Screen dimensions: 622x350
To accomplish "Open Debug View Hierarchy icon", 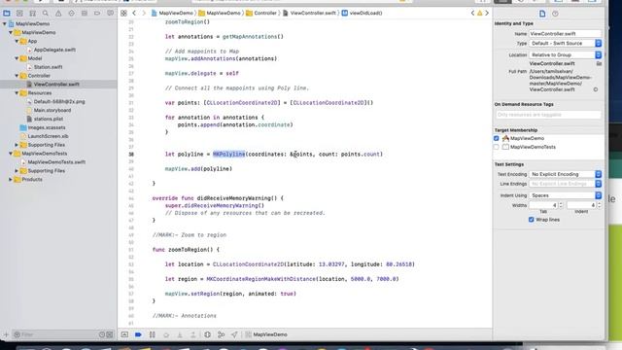I will point(207,334).
